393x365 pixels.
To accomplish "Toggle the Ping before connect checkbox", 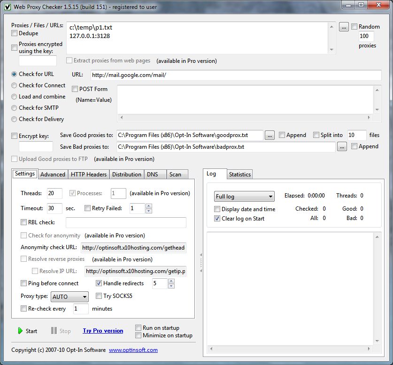I will pyautogui.click(x=24, y=283).
